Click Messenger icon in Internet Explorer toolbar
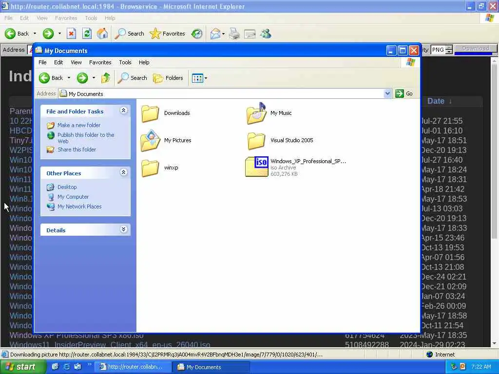Viewport: 499px width, 374px height. pos(266,34)
